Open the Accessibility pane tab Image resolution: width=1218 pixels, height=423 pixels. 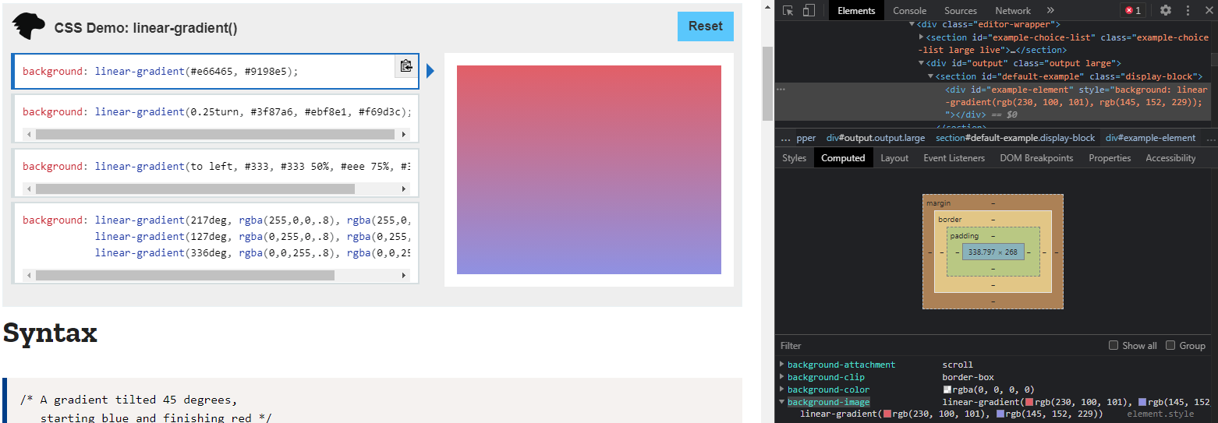point(1170,157)
